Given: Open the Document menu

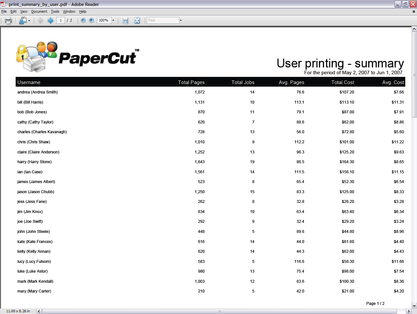Looking at the screenshot, I should [x=39, y=11].
